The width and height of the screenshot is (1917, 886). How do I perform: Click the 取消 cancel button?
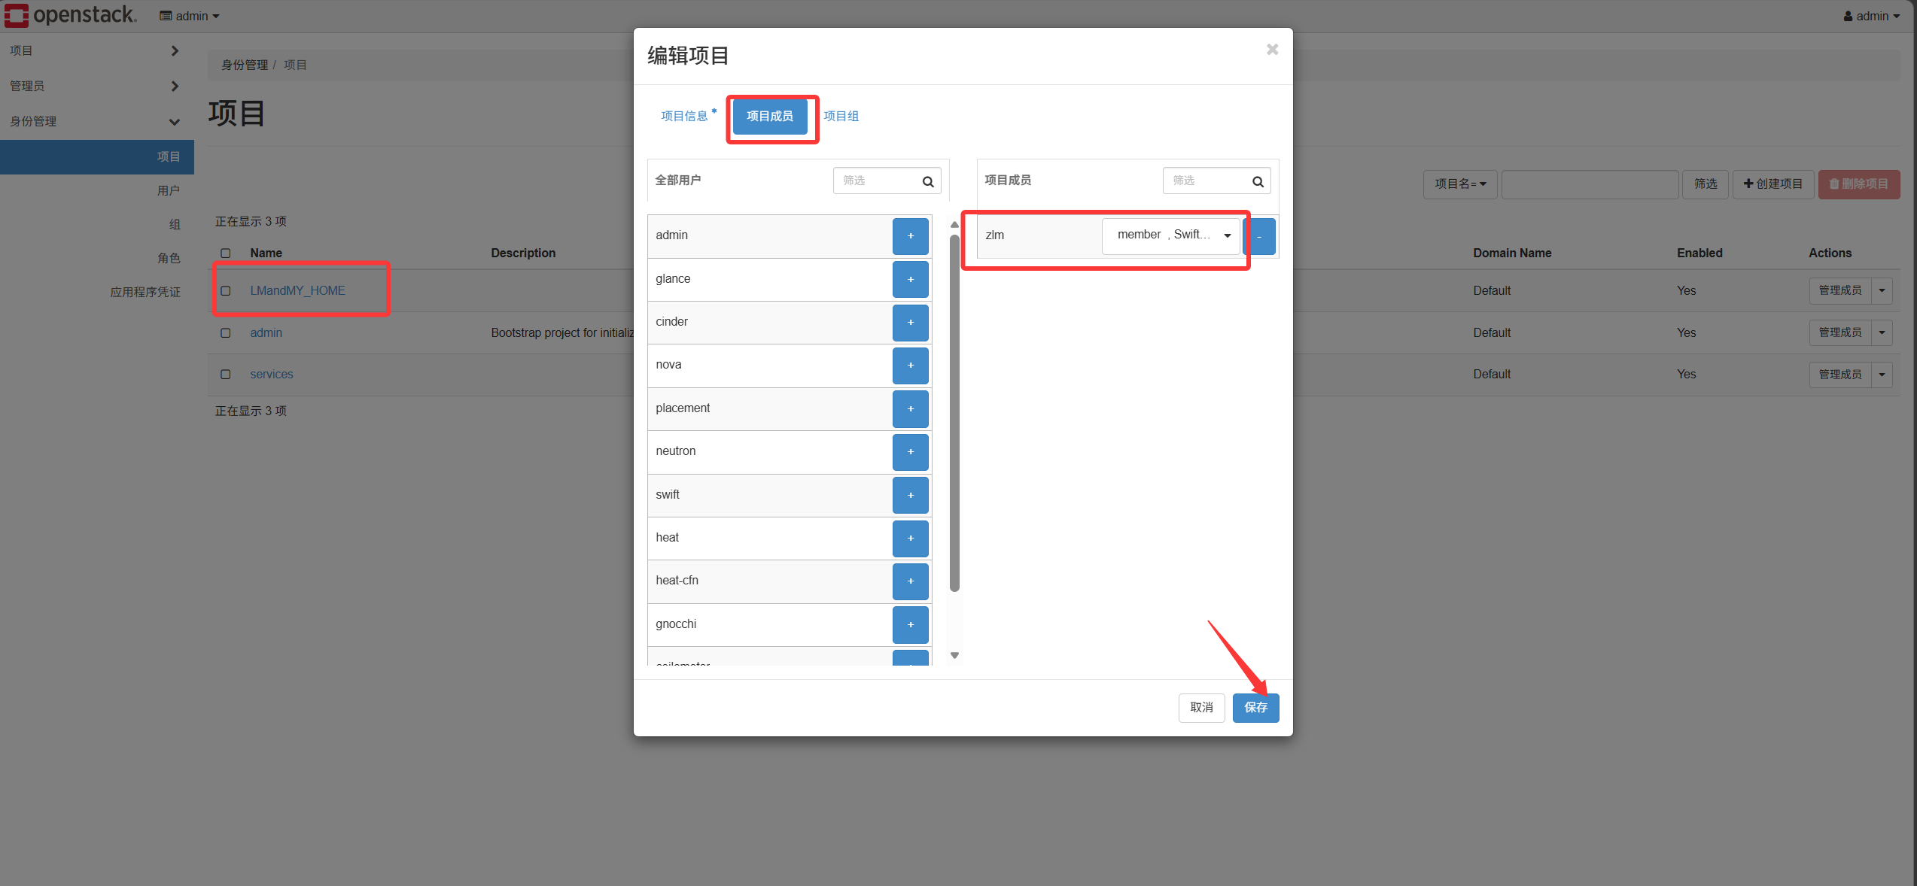pos(1201,708)
